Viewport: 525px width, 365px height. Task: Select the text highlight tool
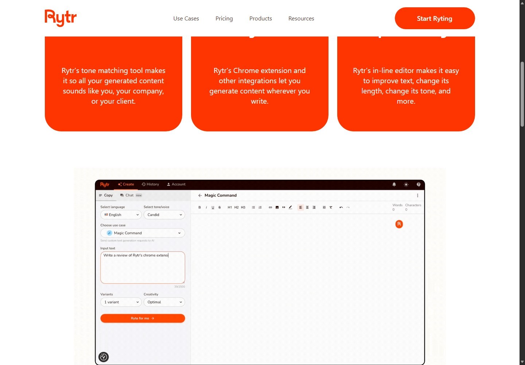(291, 207)
